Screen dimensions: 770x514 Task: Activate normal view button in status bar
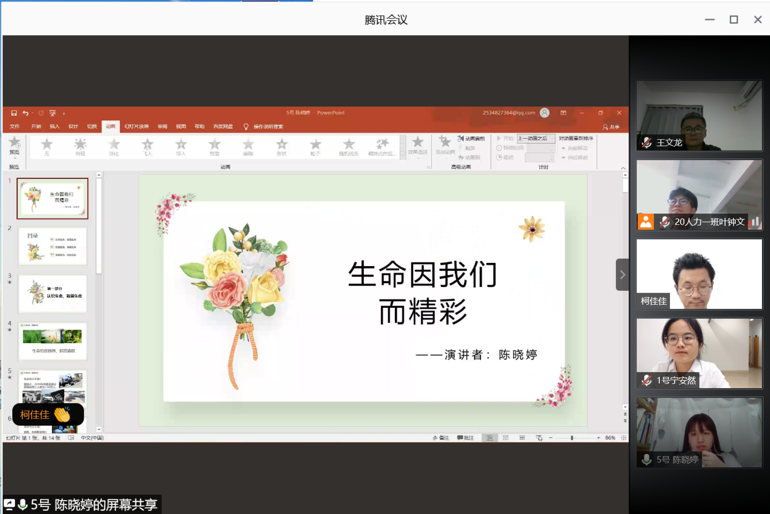(489, 438)
